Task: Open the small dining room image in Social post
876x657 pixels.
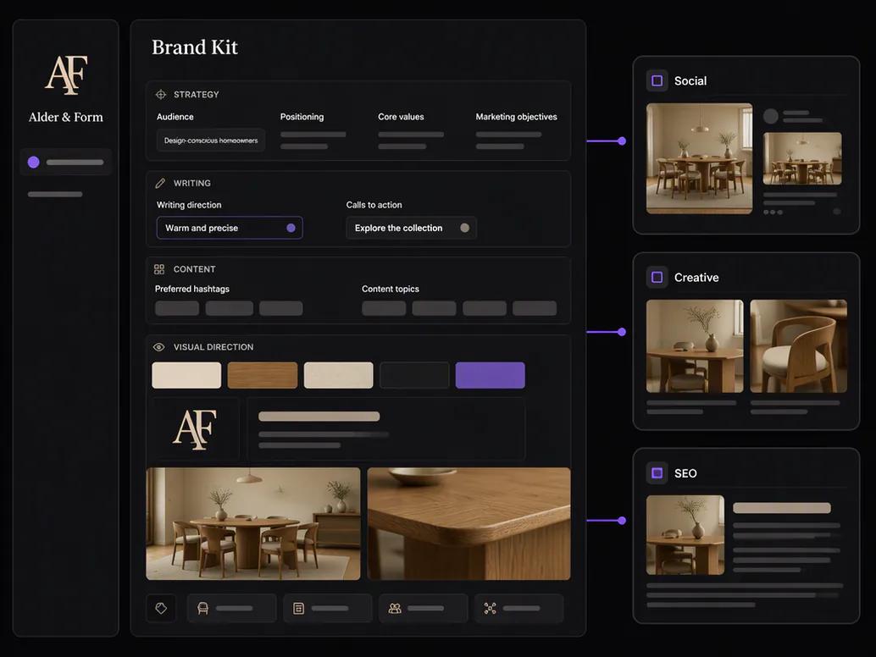Action: (x=802, y=158)
